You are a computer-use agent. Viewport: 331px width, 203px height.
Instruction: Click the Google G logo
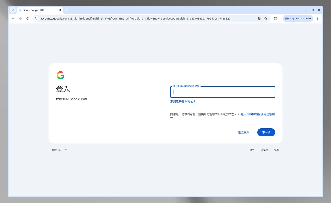pyautogui.click(x=61, y=75)
